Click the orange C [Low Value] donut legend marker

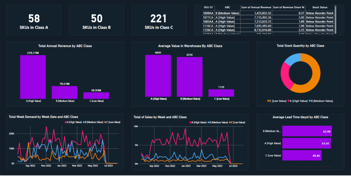(268, 101)
